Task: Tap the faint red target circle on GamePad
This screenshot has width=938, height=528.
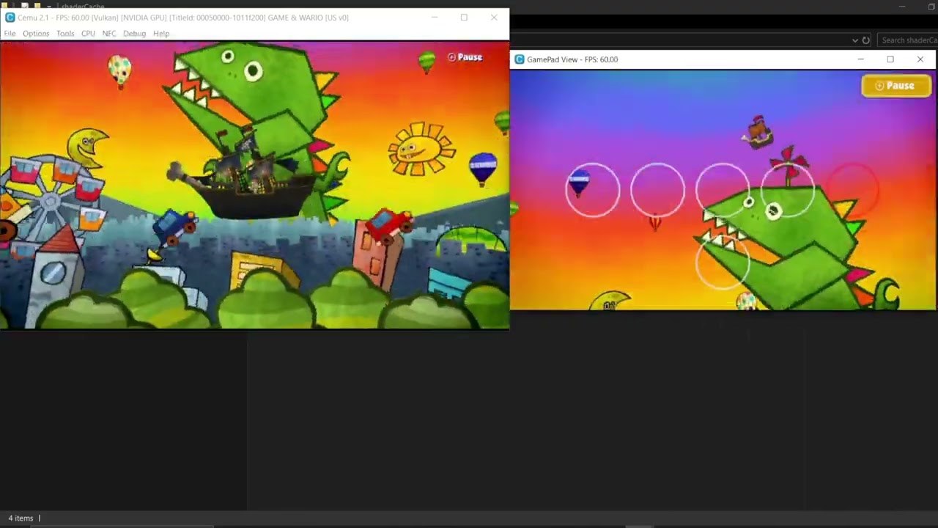Action: (852, 190)
